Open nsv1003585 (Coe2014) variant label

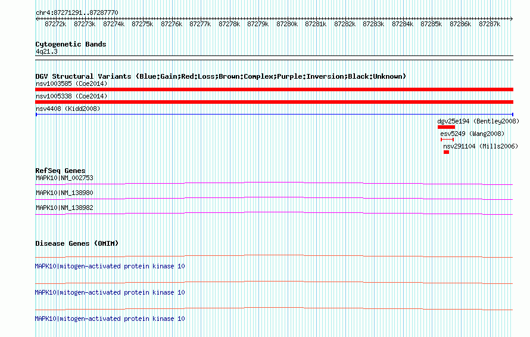71,84
